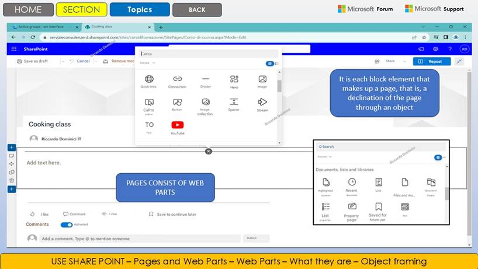The width and height of the screenshot is (478, 269).
Task: Switch to the Cooking class browser tab
Action: [116, 27]
